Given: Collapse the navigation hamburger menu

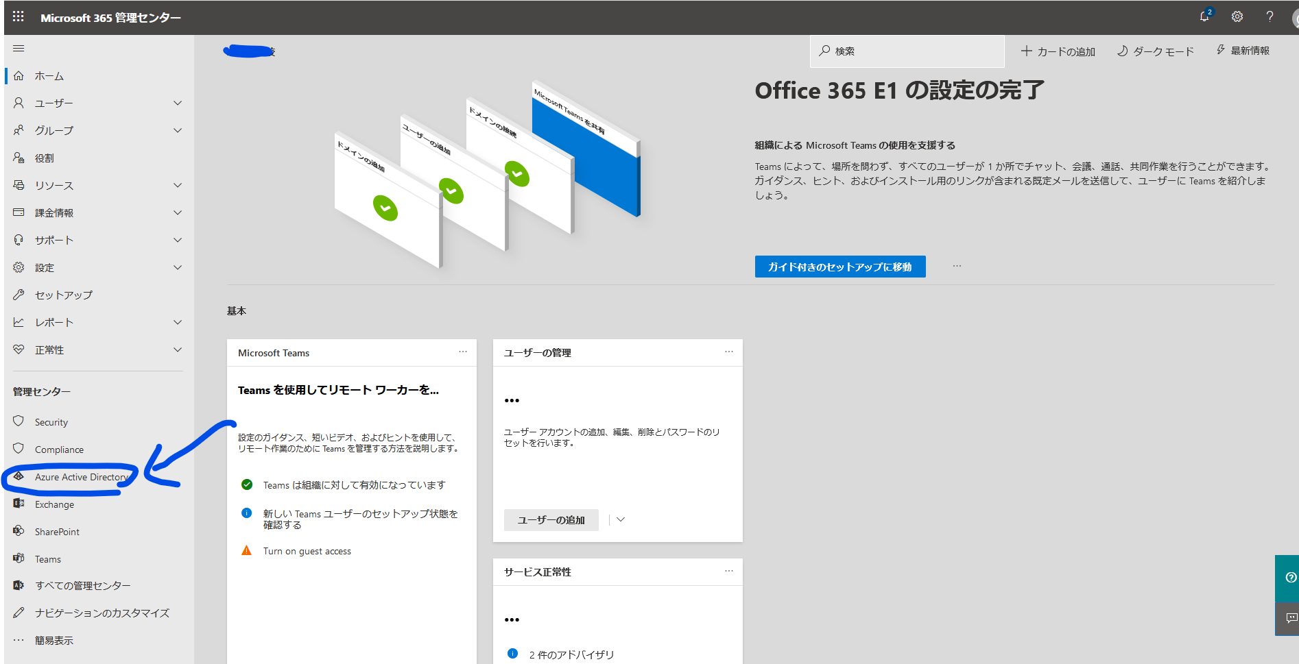Looking at the screenshot, I should (19, 48).
